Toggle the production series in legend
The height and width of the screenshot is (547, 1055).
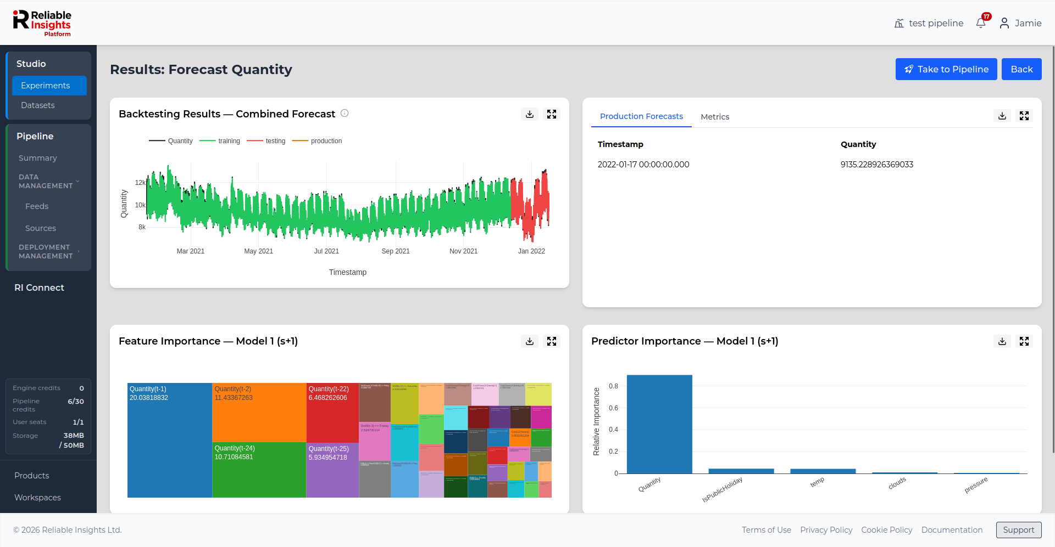317,141
